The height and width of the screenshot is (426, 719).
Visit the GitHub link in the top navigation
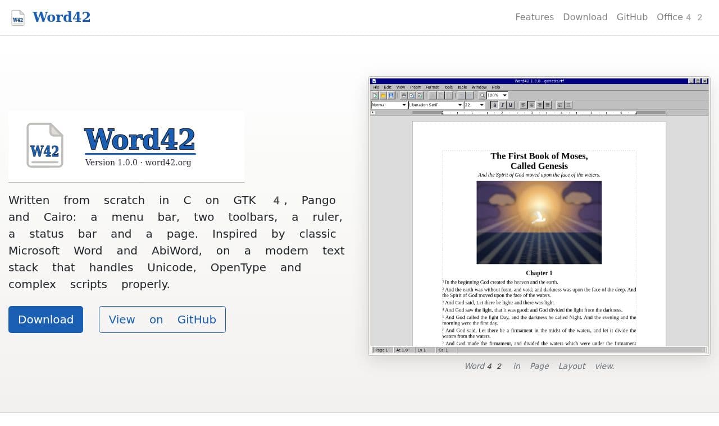point(632,17)
